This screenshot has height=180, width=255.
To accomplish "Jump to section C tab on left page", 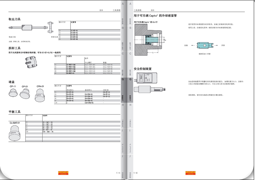I will point(123,54).
